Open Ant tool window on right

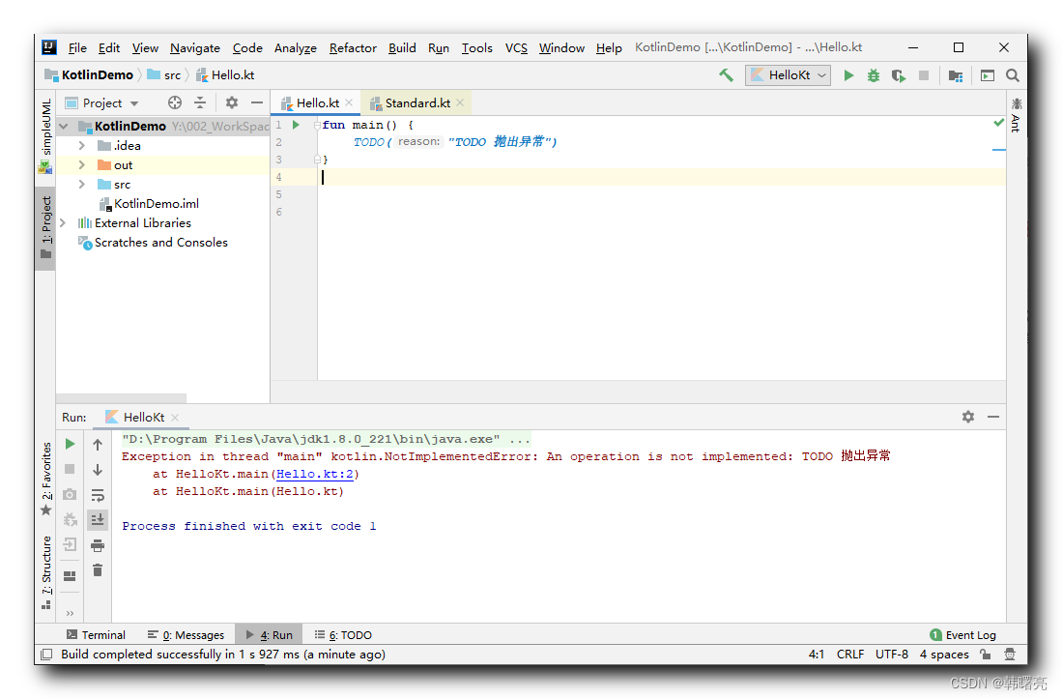point(1016,114)
